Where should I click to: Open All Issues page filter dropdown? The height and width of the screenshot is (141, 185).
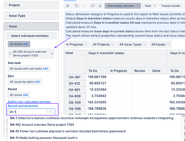(160, 44)
